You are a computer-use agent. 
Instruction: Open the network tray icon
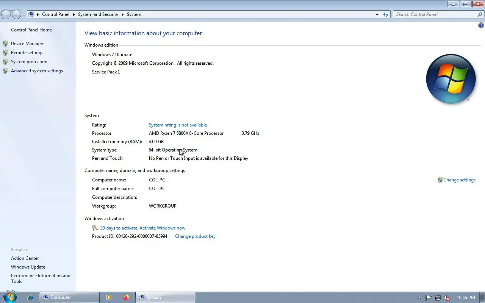pos(438,298)
